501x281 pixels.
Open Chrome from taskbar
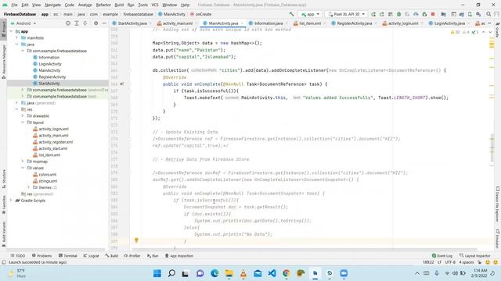point(287,273)
